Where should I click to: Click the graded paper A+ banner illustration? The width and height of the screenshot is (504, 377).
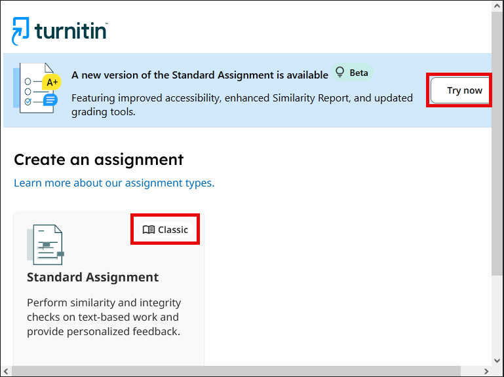coord(37,88)
